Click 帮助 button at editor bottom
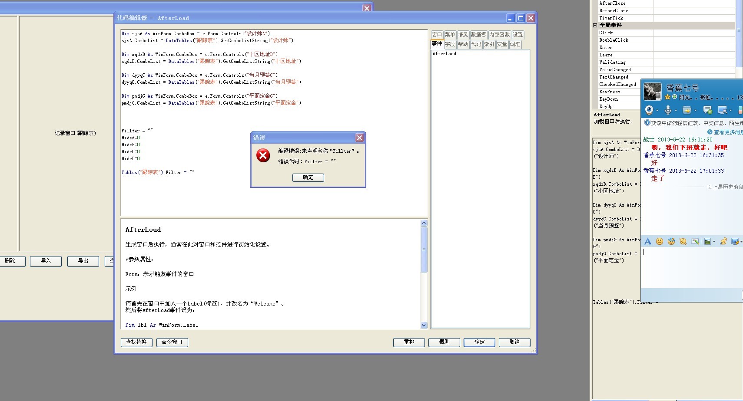This screenshot has height=401, width=743. click(x=444, y=342)
